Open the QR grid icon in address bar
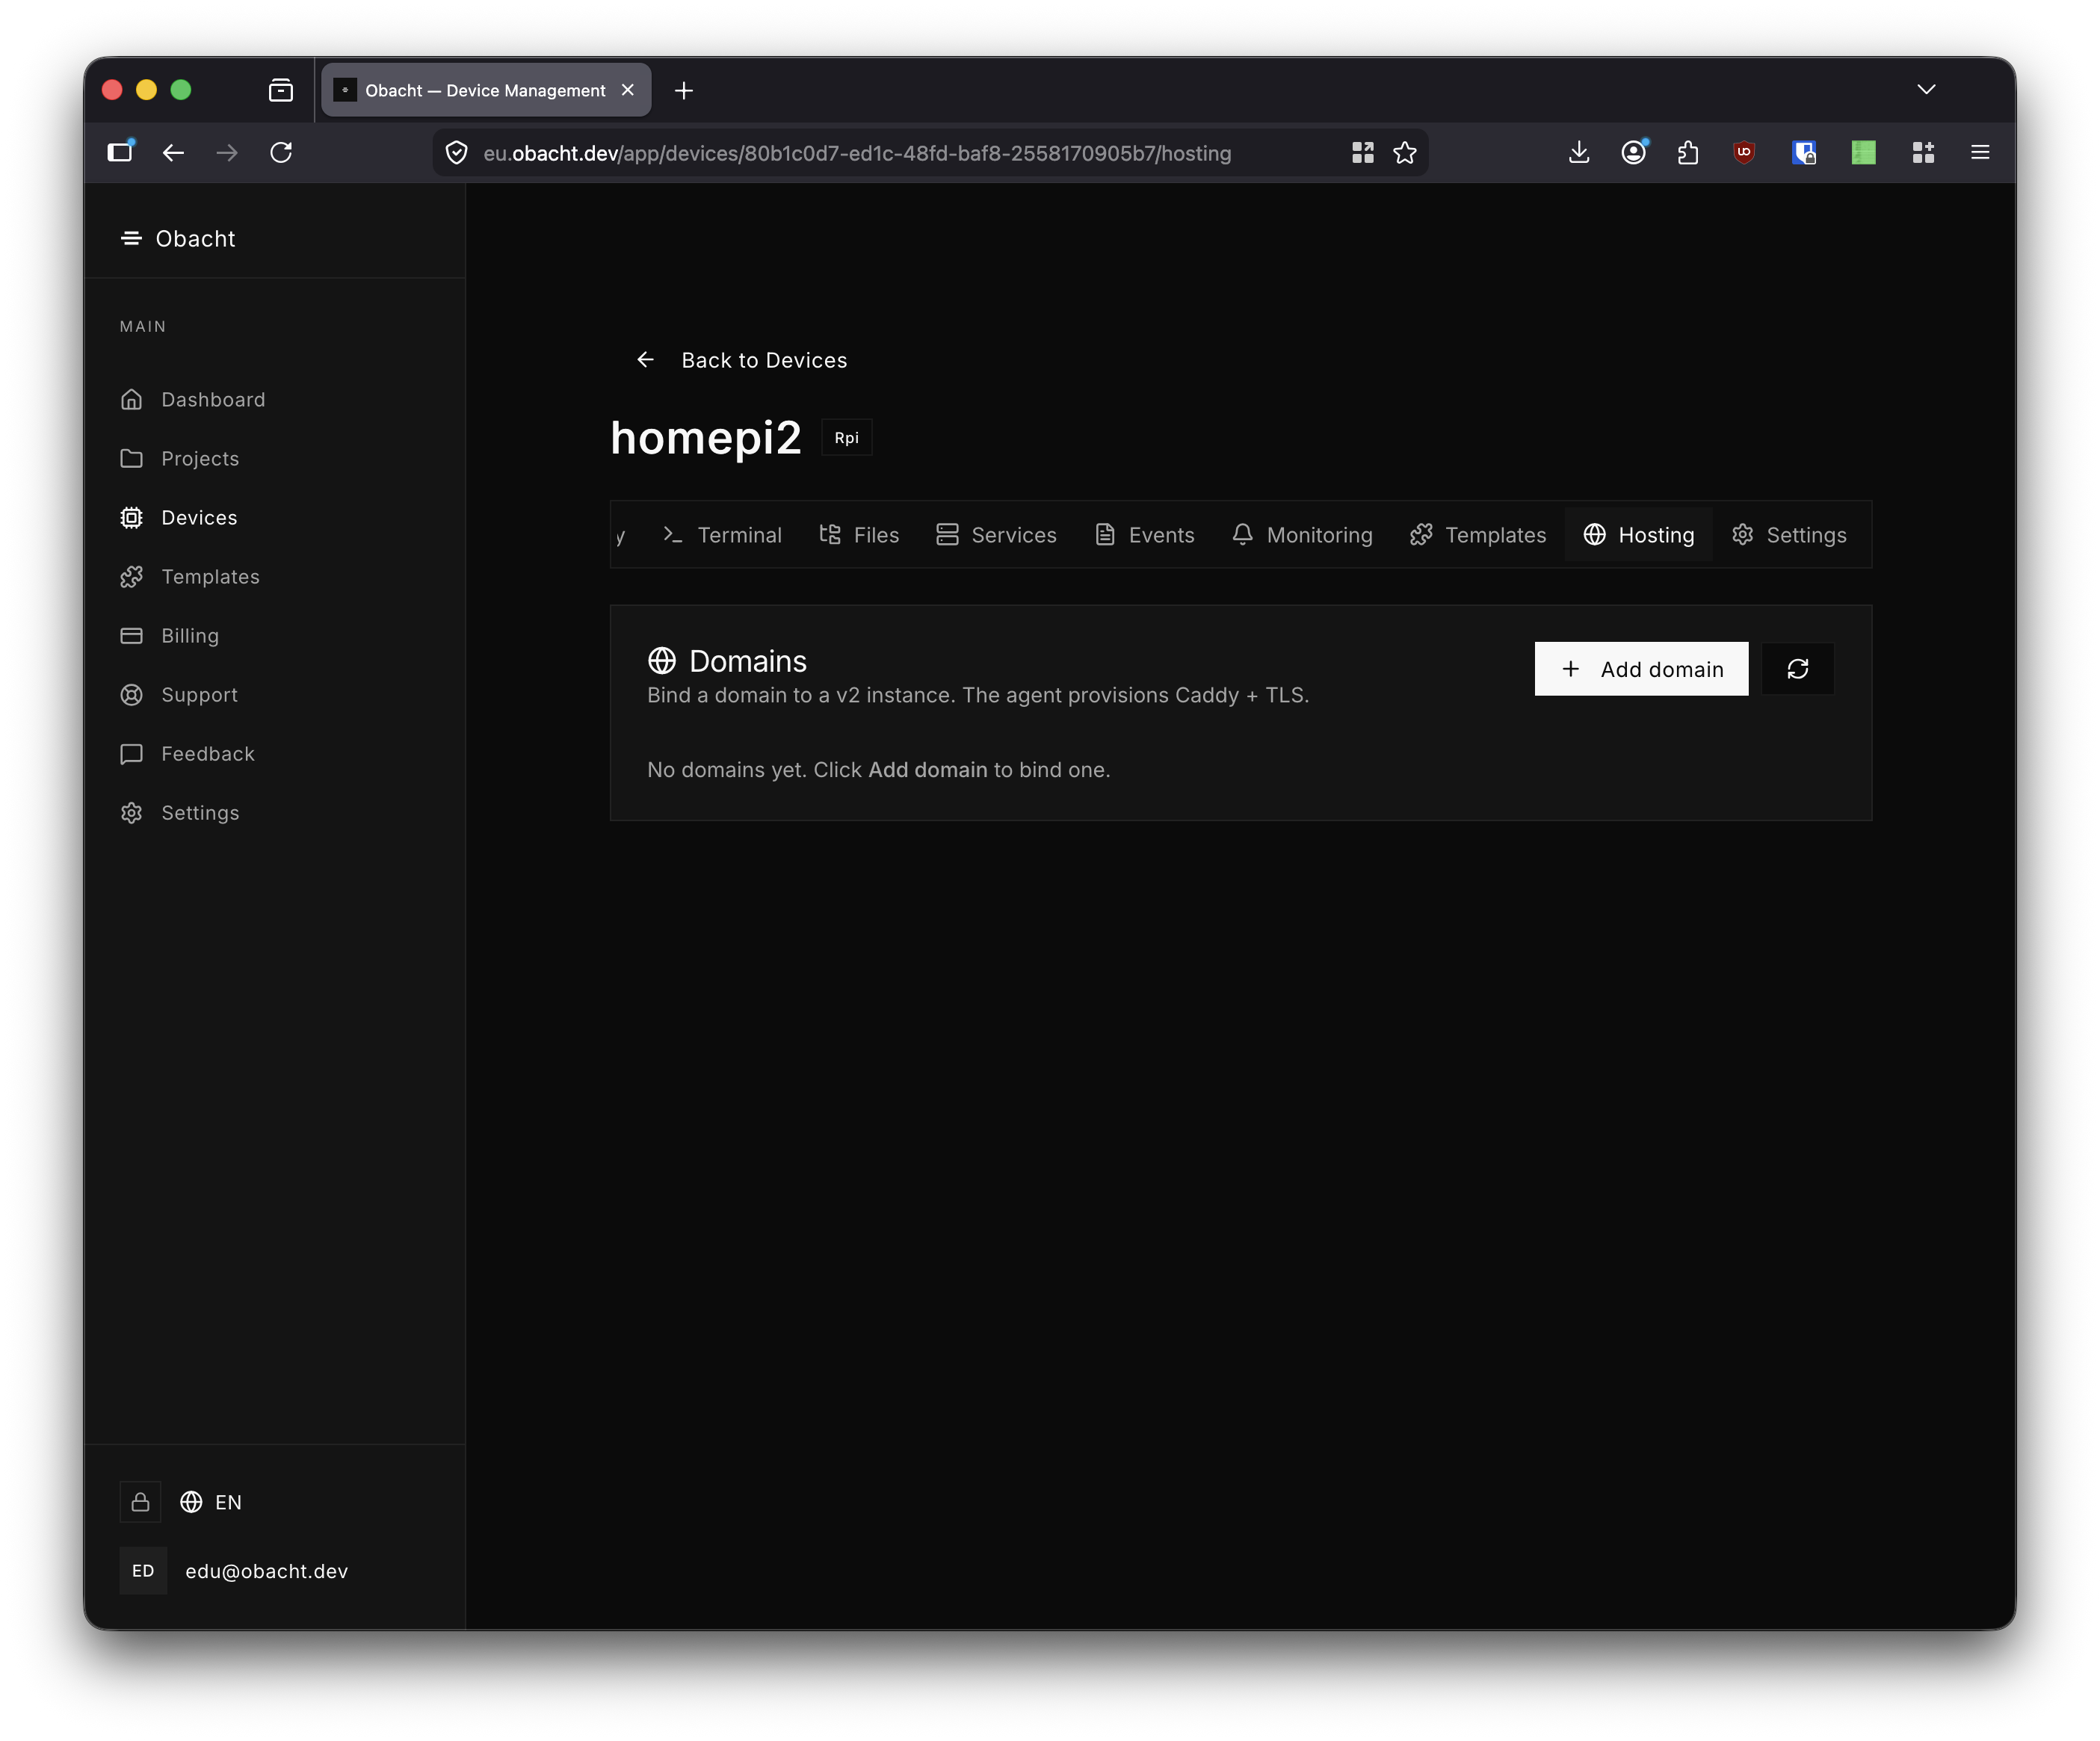2100x1741 pixels. (1362, 152)
